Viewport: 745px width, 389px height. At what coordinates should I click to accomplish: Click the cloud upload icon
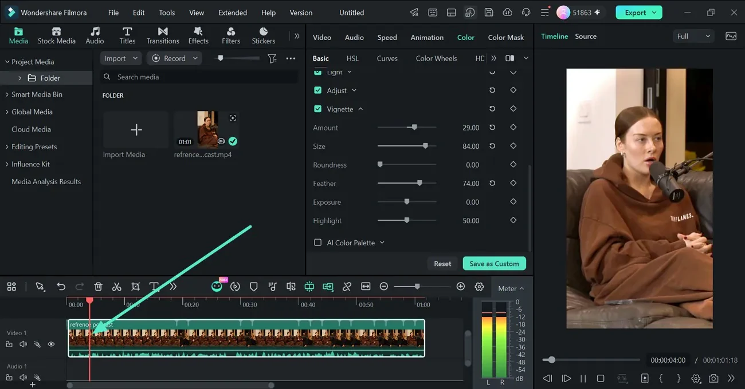coord(507,13)
